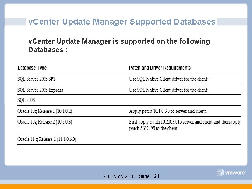
Task: Click the orange bar at the slide bottom
Action: pos(126,187)
